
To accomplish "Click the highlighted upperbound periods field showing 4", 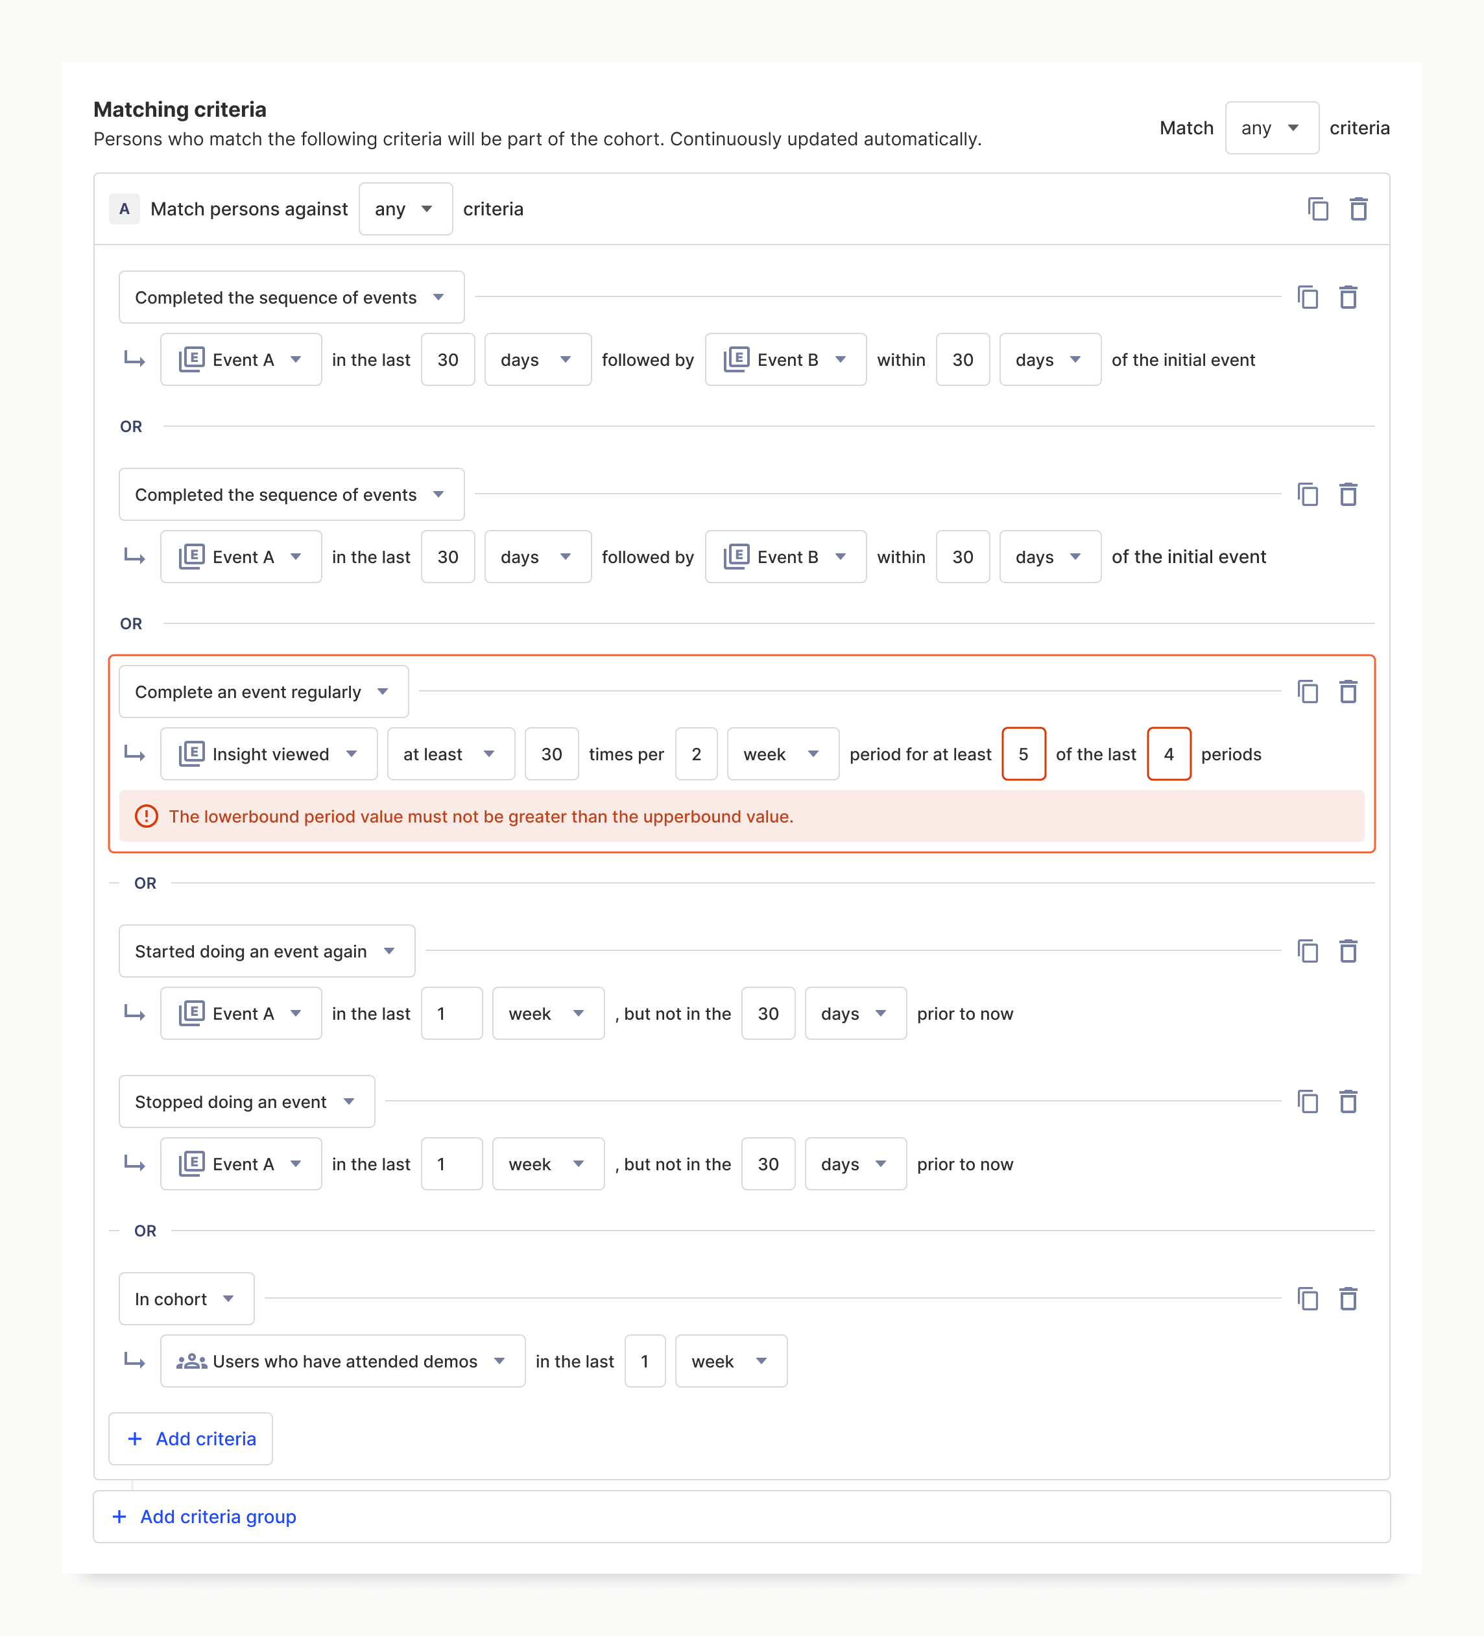I will pyautogui.click(x=1168, y=754).
